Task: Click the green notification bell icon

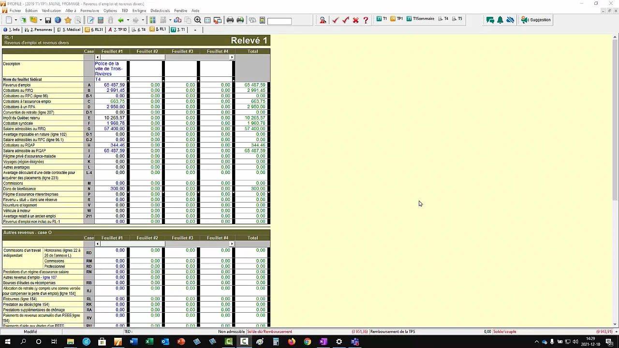Action: pyautogui.click(x=500, y=20)
